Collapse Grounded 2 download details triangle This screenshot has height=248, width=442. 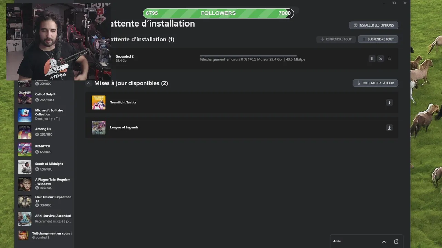(x=390, y=59)
